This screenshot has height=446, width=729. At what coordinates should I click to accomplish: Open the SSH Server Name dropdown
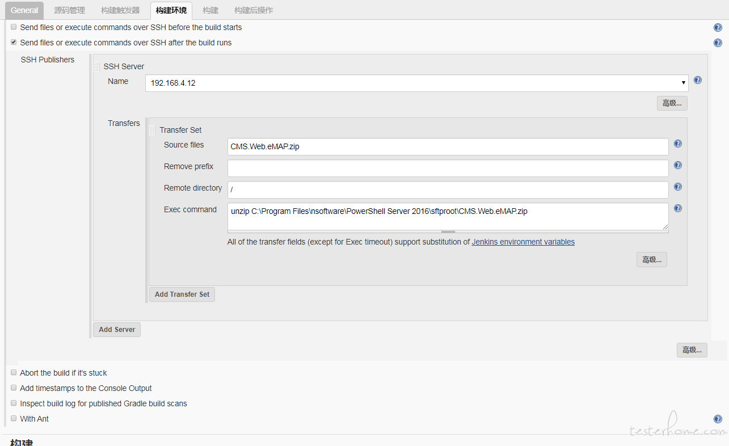click(x=416, y=83)
